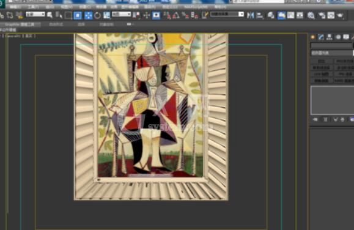Click the search field in title bar
354x230 pixels.
[x=259, y=2]
